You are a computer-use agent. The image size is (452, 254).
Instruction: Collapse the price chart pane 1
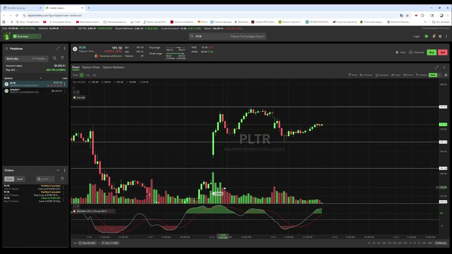click(74, 92)
